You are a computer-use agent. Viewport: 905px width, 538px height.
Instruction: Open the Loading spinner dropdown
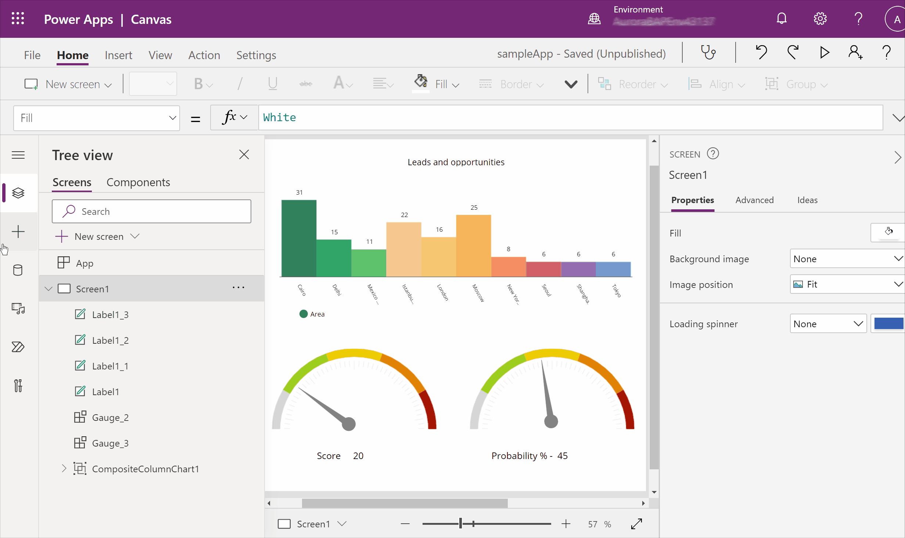pyautogui.click(x=827, y=324)
